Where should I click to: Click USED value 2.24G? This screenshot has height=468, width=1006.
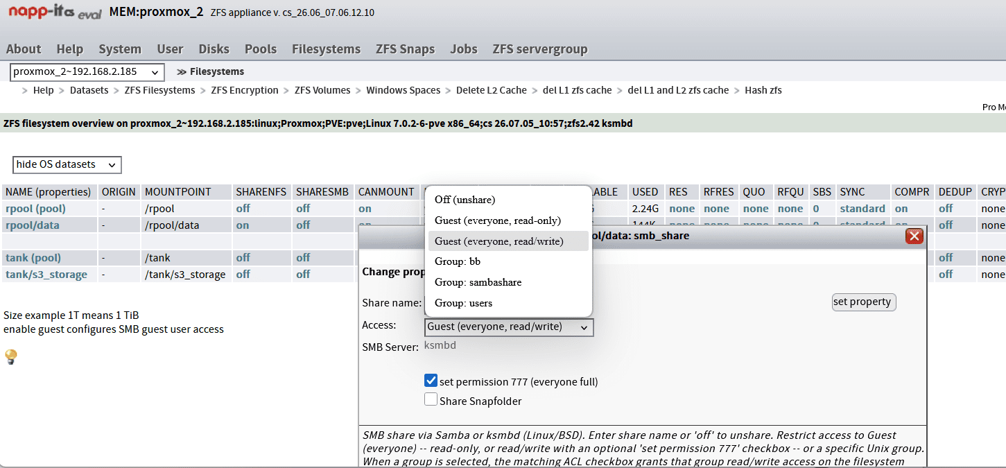coord(645,209)
